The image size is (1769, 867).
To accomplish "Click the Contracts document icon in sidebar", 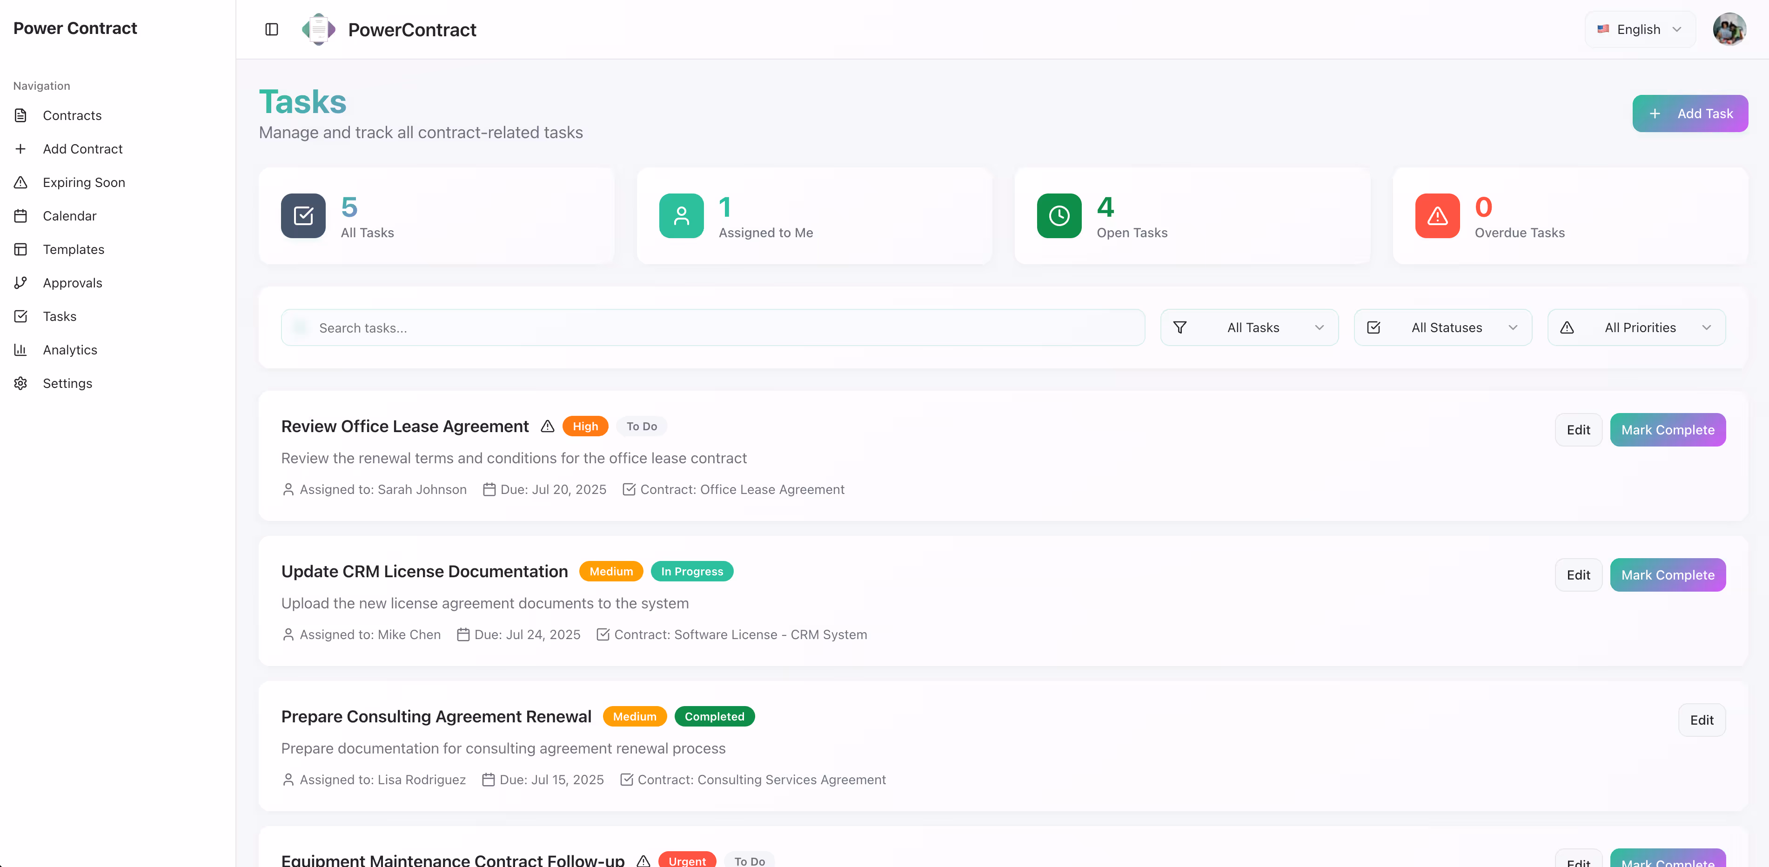I will tap(20, 115).
